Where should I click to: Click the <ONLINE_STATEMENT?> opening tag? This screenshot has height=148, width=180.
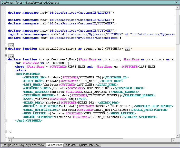coord(39,117)
